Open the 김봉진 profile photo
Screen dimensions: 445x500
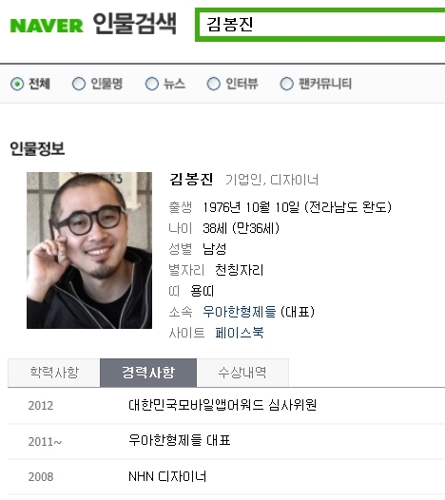click(x=89, y=250)
